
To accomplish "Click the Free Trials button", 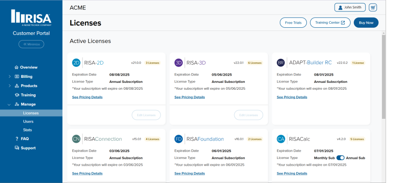I will [293, 23].
